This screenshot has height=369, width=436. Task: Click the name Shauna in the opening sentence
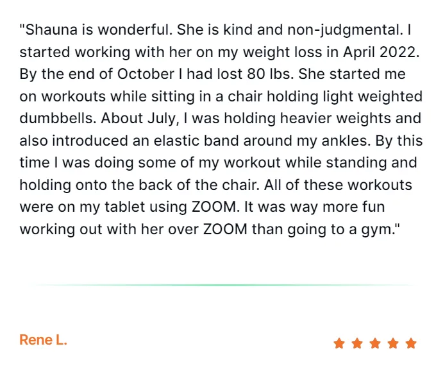tap(51, 30)
